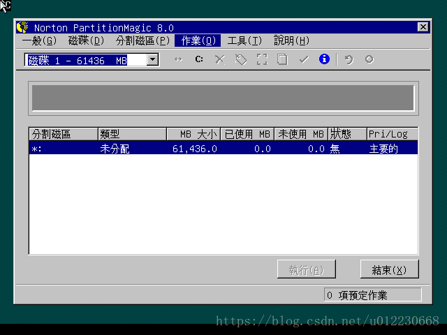Open the 磁碟(D) menu
Screen dimensions: 447x335
(x=86, y=40)
